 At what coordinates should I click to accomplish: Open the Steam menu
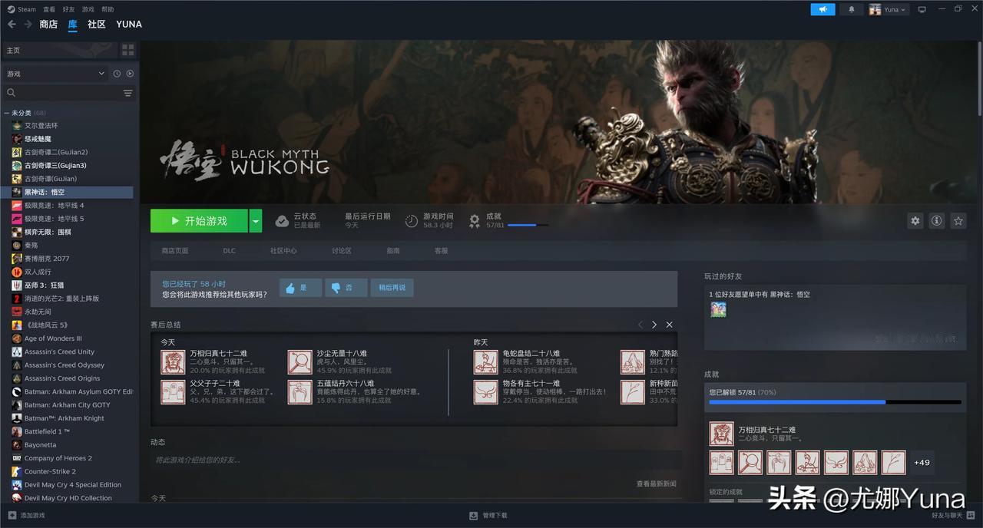[22, 9]
